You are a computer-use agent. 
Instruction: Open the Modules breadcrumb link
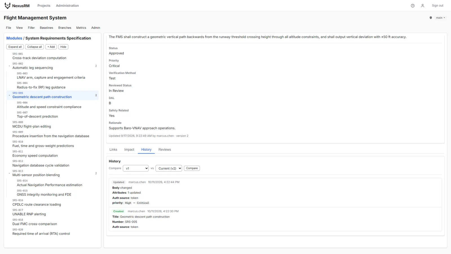[x=14, y=38]
